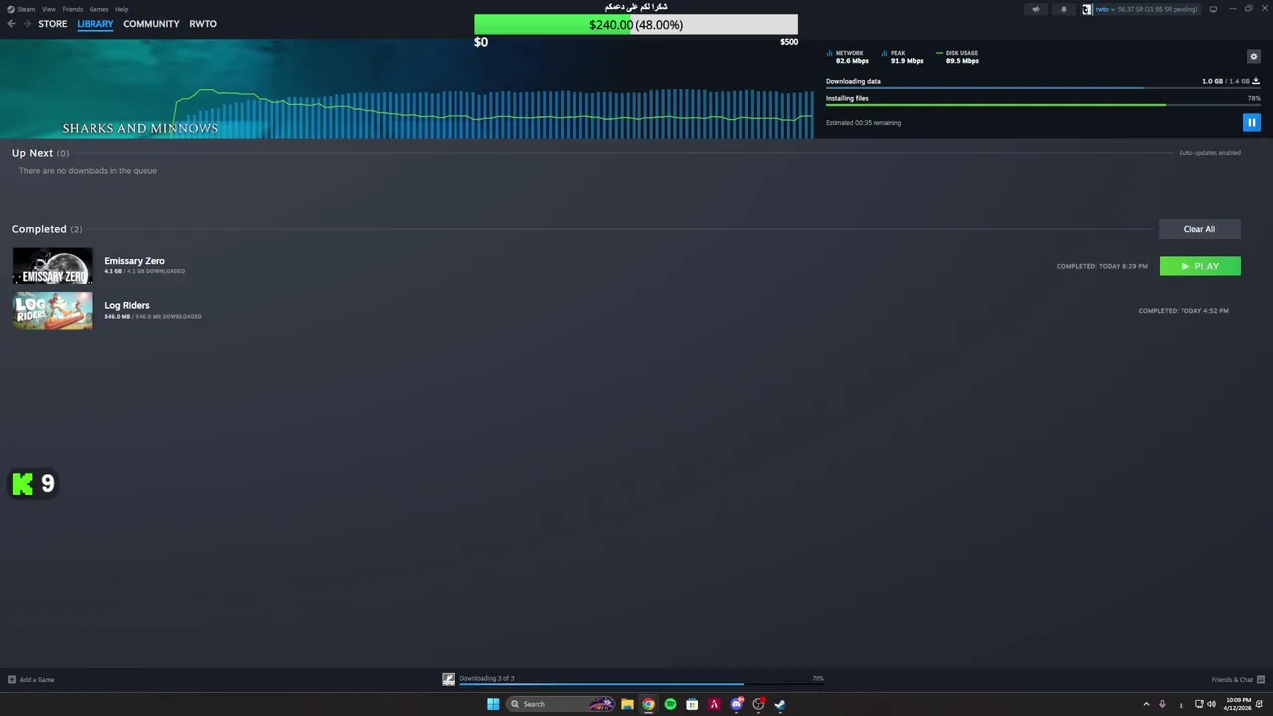
Task: Click the microphone tray icon
Action: [x=1162, y=704]
